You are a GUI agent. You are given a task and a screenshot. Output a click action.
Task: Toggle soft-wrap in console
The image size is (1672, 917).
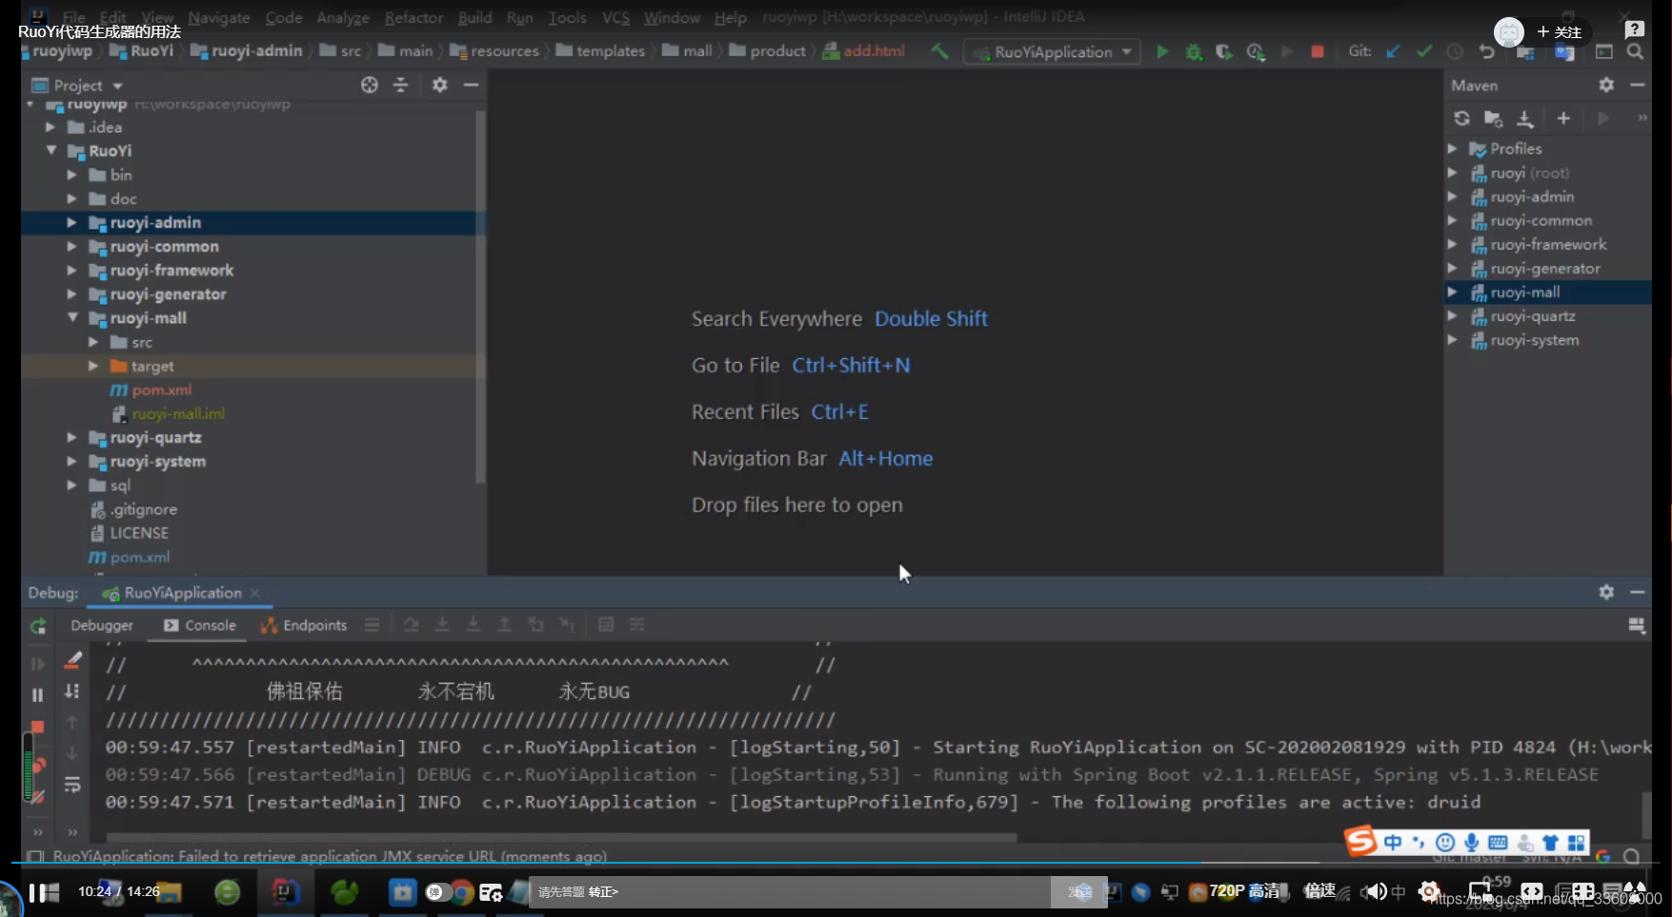pos(72,785)
